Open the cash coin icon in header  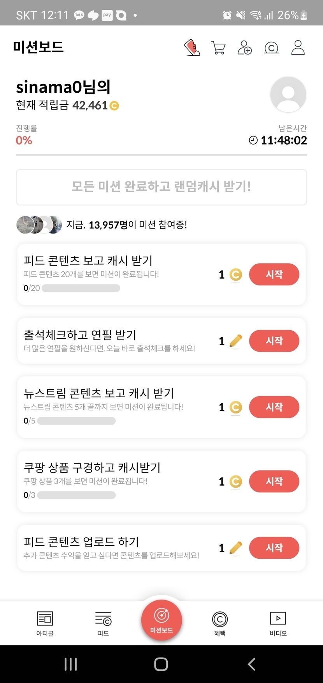click(x=271, y=48)
